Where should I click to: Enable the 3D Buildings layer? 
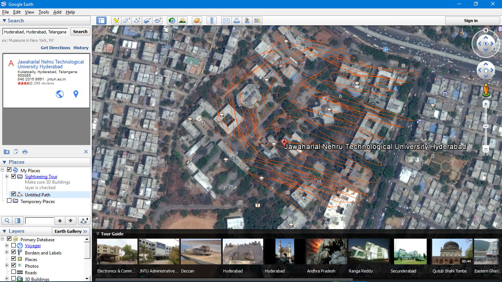click(x=9, y=279)
